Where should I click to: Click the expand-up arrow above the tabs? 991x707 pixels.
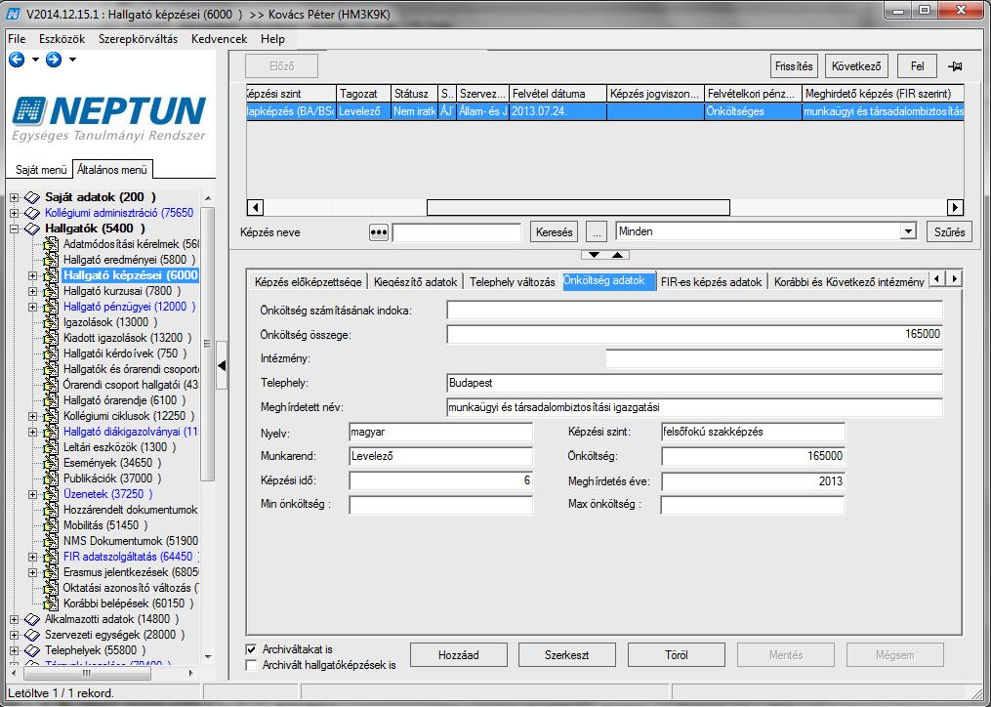617,255
